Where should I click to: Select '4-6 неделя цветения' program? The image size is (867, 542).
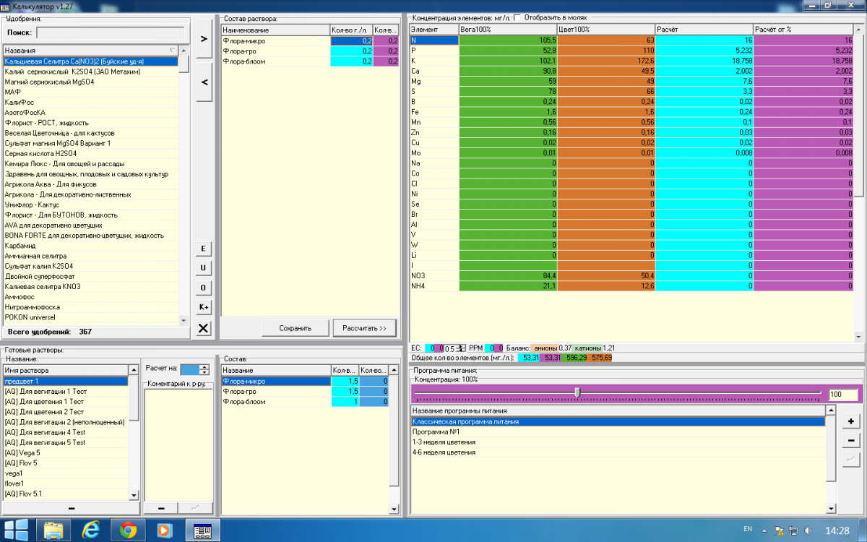click(x=618, y=452)
